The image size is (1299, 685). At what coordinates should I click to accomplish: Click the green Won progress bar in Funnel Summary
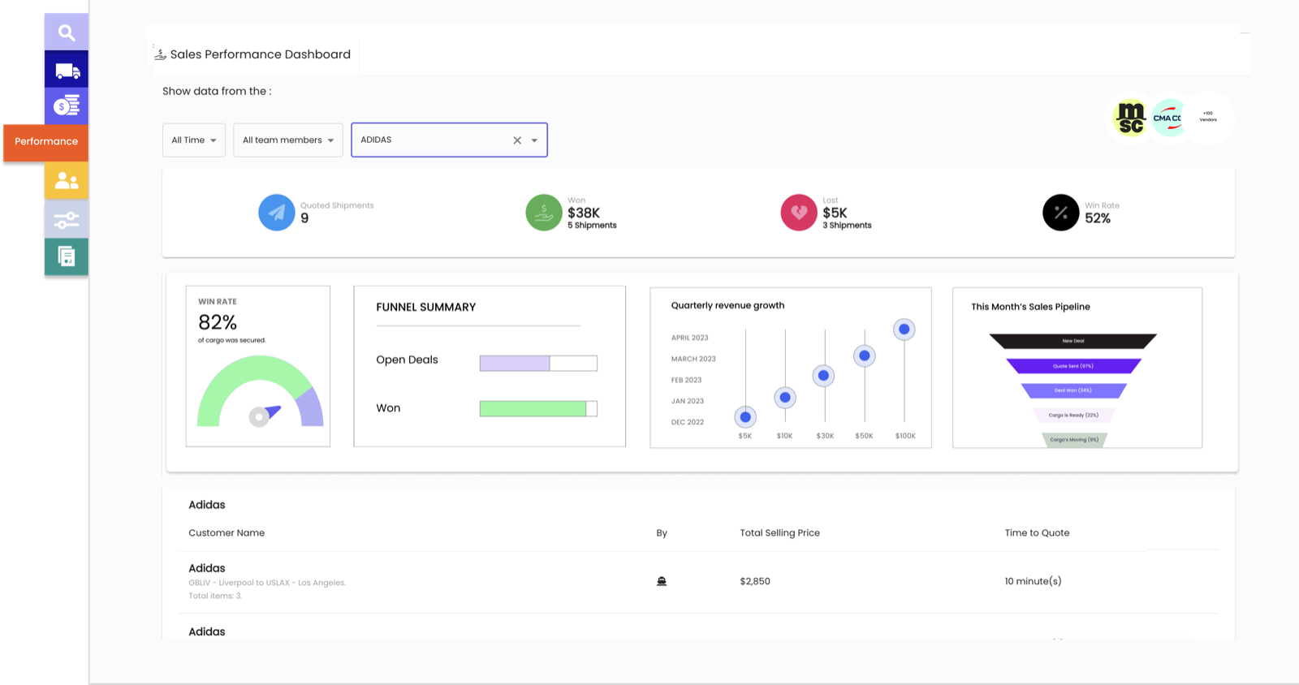point(538,408)
